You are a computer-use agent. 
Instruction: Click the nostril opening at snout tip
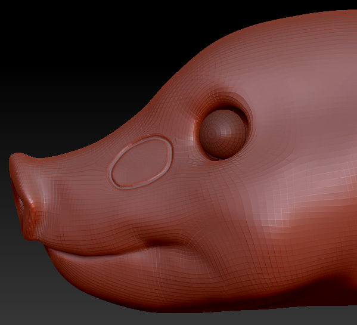[17, 199]
